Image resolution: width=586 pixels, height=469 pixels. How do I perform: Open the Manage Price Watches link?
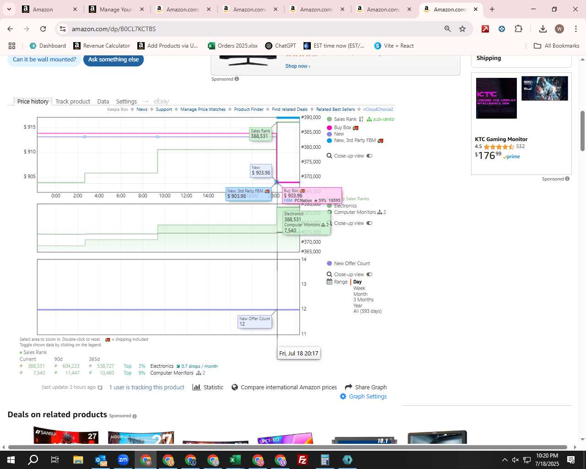(x=203, y=109)
